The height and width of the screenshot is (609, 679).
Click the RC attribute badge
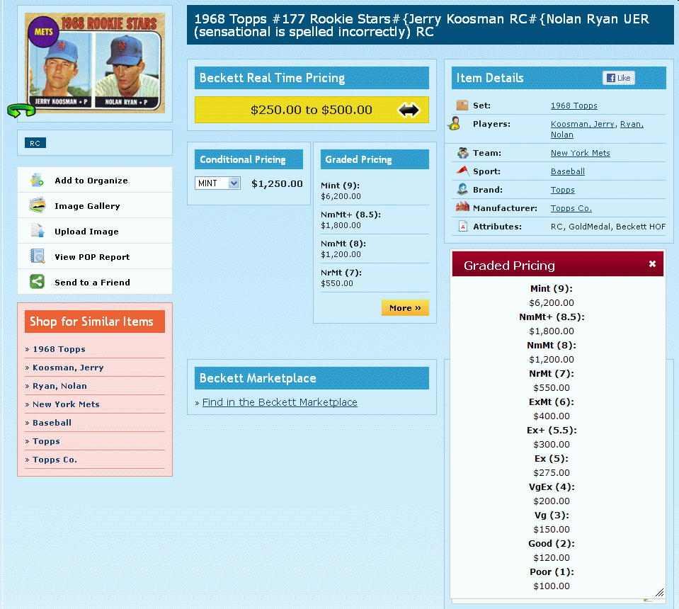tap(35, 143)
